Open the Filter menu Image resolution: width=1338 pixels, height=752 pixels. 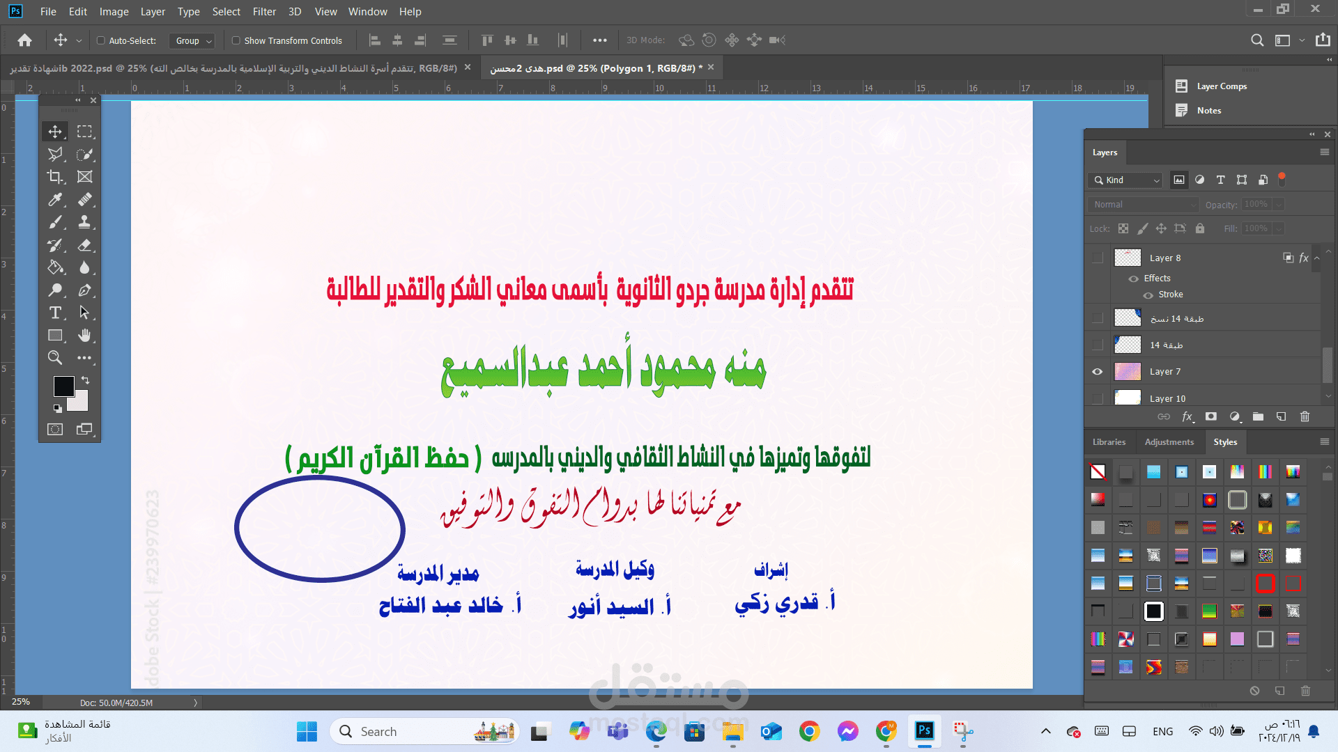[264, 12]
